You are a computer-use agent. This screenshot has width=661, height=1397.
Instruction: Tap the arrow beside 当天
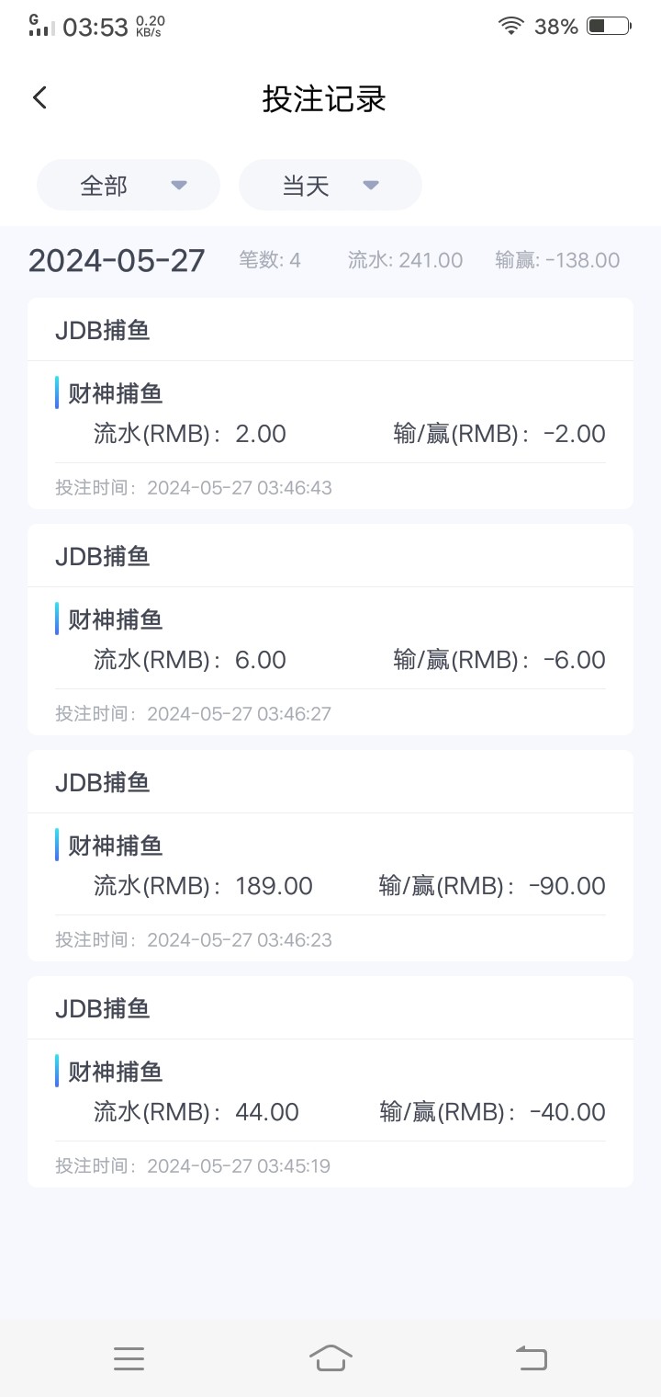(371, 186)
